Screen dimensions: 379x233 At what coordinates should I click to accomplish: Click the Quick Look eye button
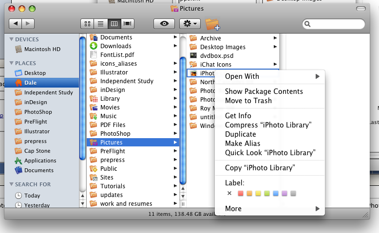click(x=164, y=24)
